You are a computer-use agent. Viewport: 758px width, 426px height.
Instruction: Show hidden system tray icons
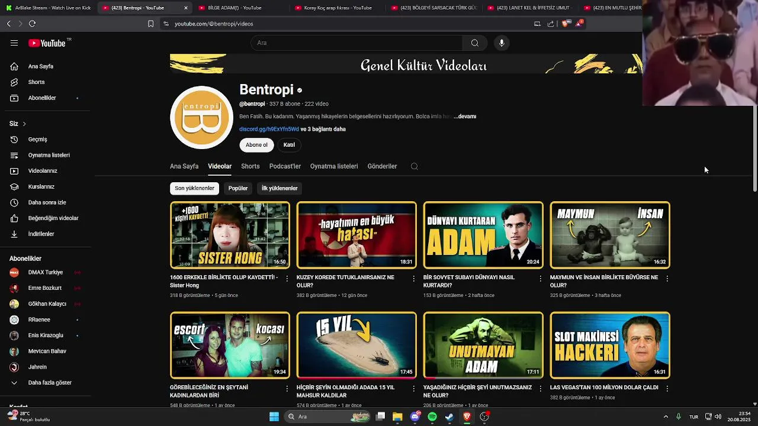pyautogui.click(x=666, y=417)
